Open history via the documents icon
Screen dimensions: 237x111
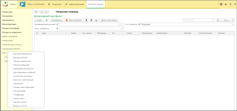tap(230, 4)
